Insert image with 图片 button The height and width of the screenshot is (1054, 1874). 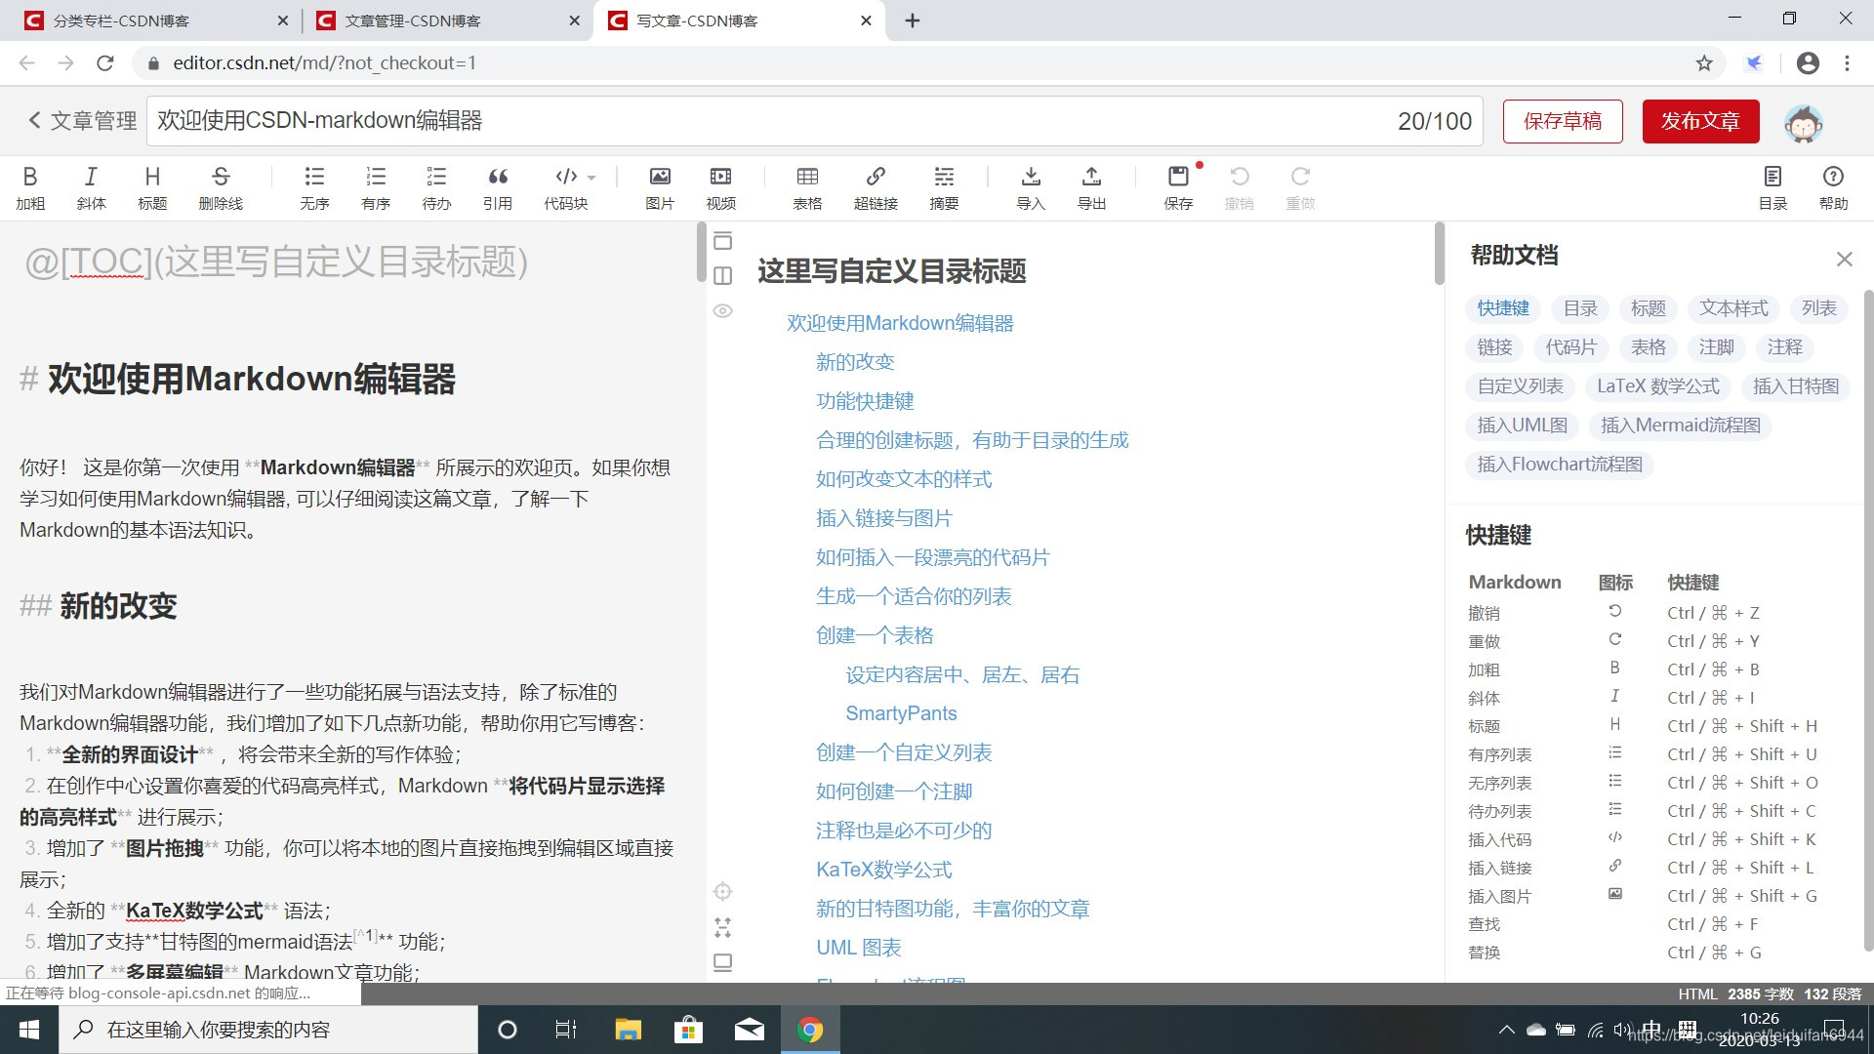660,187
